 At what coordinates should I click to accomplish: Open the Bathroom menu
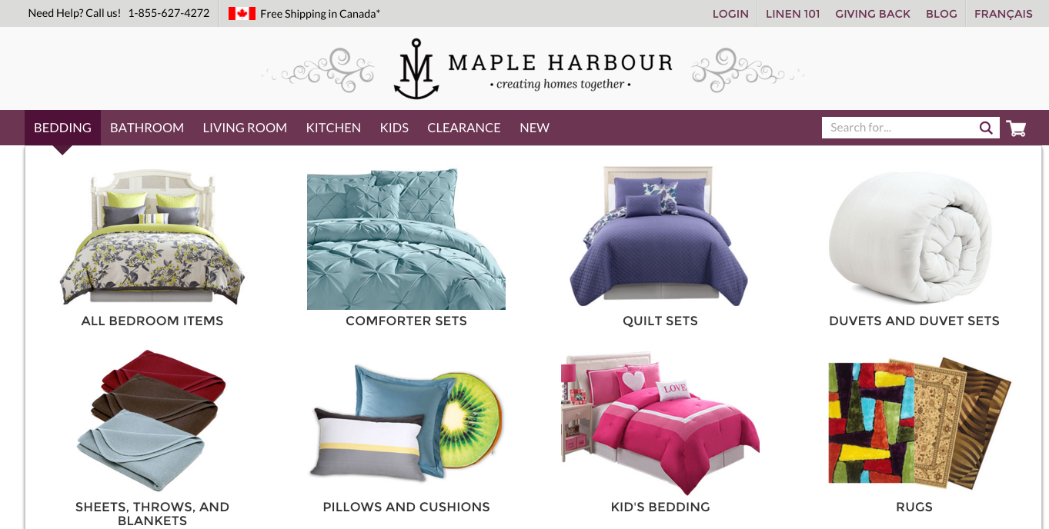(x=147, y=128)
